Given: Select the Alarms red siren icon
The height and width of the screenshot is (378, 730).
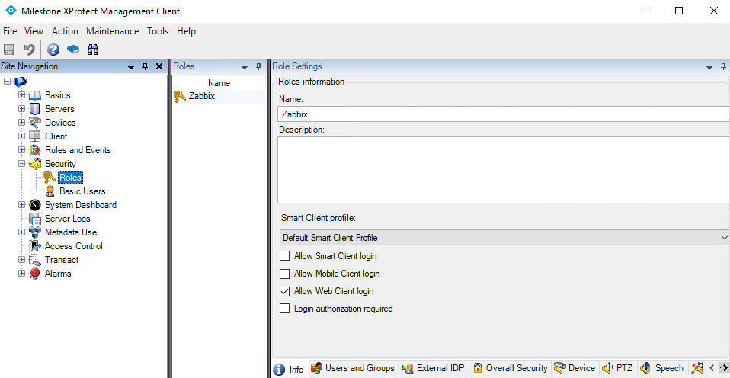Looking at the screenshot, I should 35,274.
